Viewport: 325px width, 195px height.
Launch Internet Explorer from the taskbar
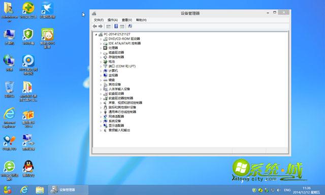(24, 190)
